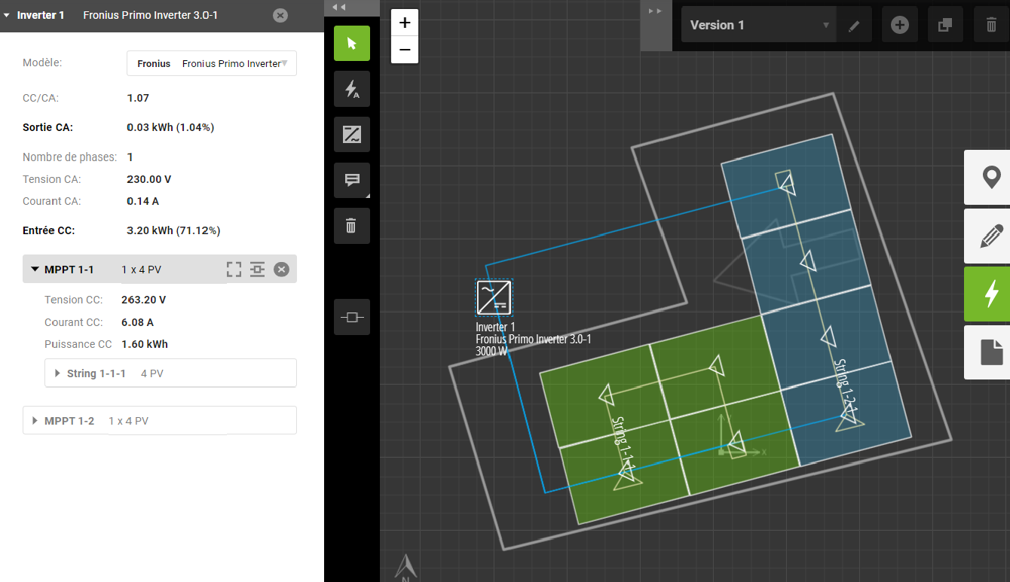Open the Version 1 dropdown

(x=758, y=25)
